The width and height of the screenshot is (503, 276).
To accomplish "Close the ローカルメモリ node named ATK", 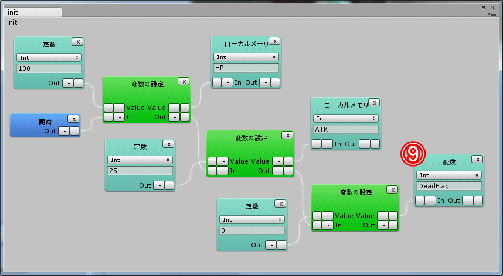I will pos(374,102).
